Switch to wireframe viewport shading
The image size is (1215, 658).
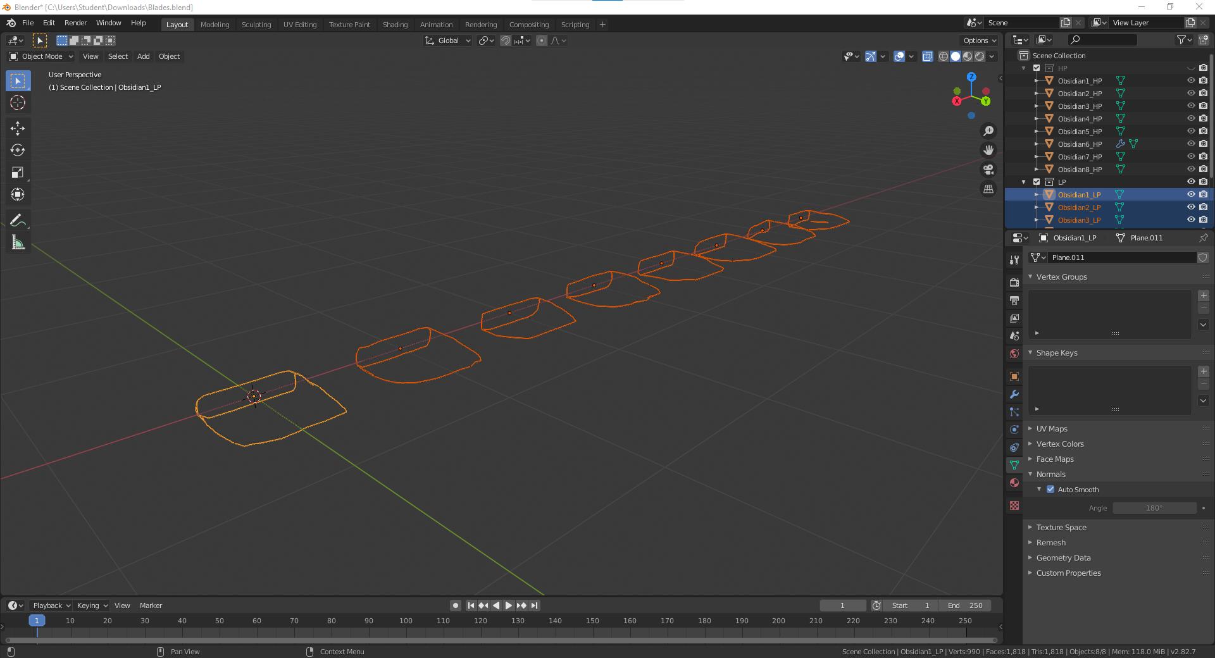[x=944, y=56]
